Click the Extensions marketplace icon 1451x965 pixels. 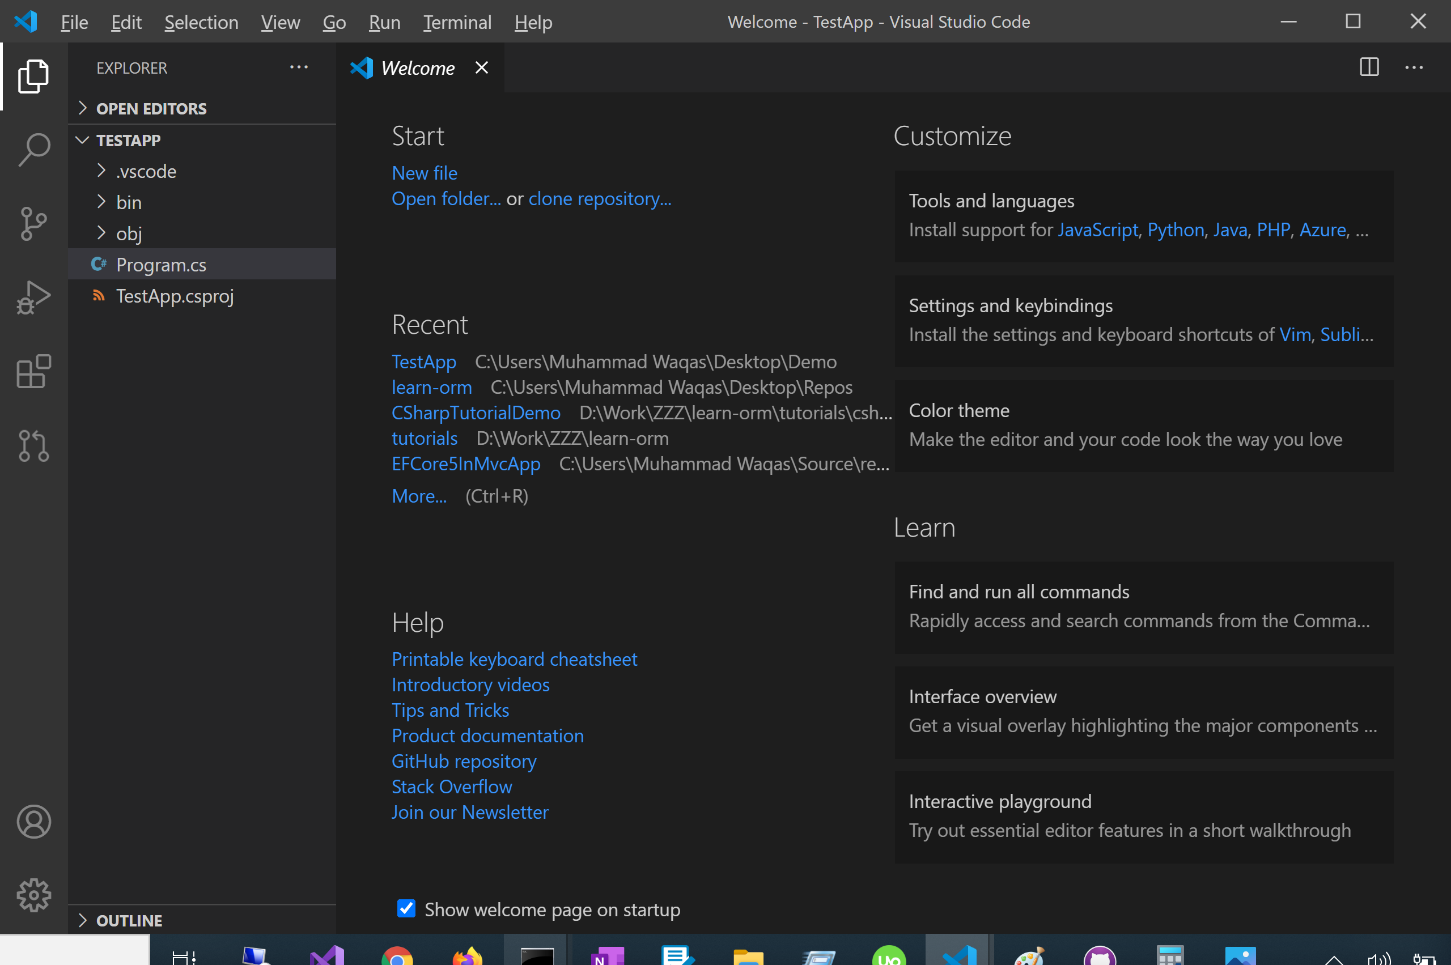[x=33, y=372]
